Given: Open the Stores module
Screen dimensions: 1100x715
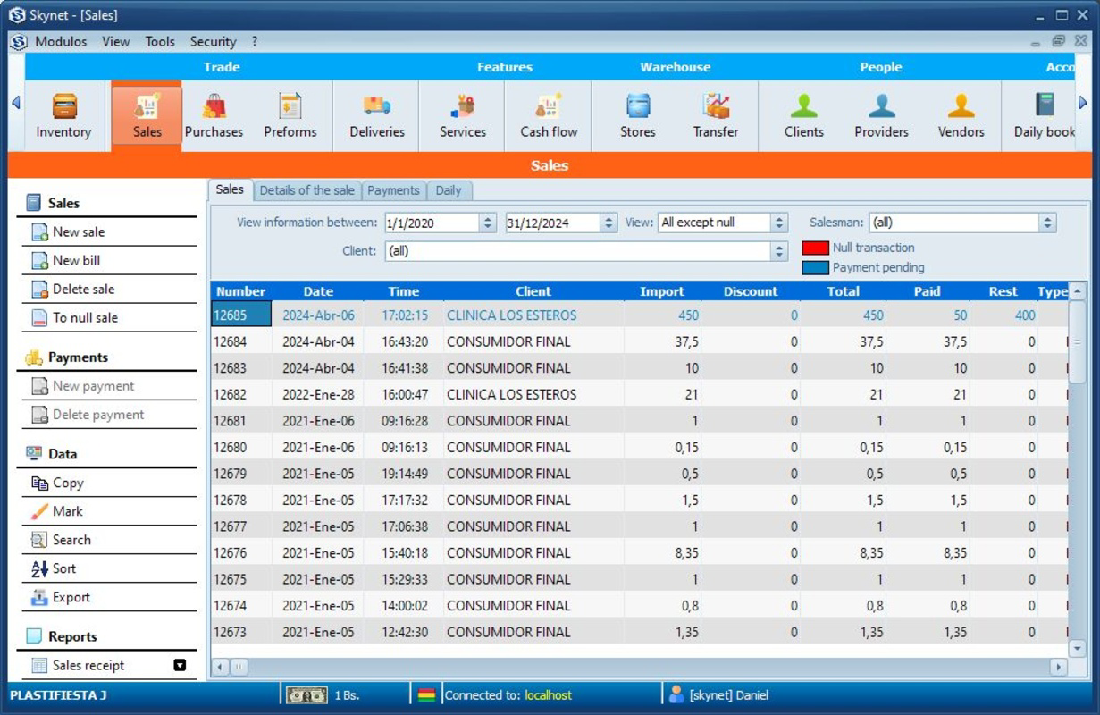Looking at the screenshot, I should click(638, 115).
